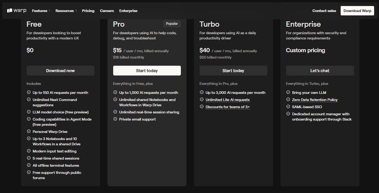
Task: Open the Features nav item
Action: coord(39,11)
